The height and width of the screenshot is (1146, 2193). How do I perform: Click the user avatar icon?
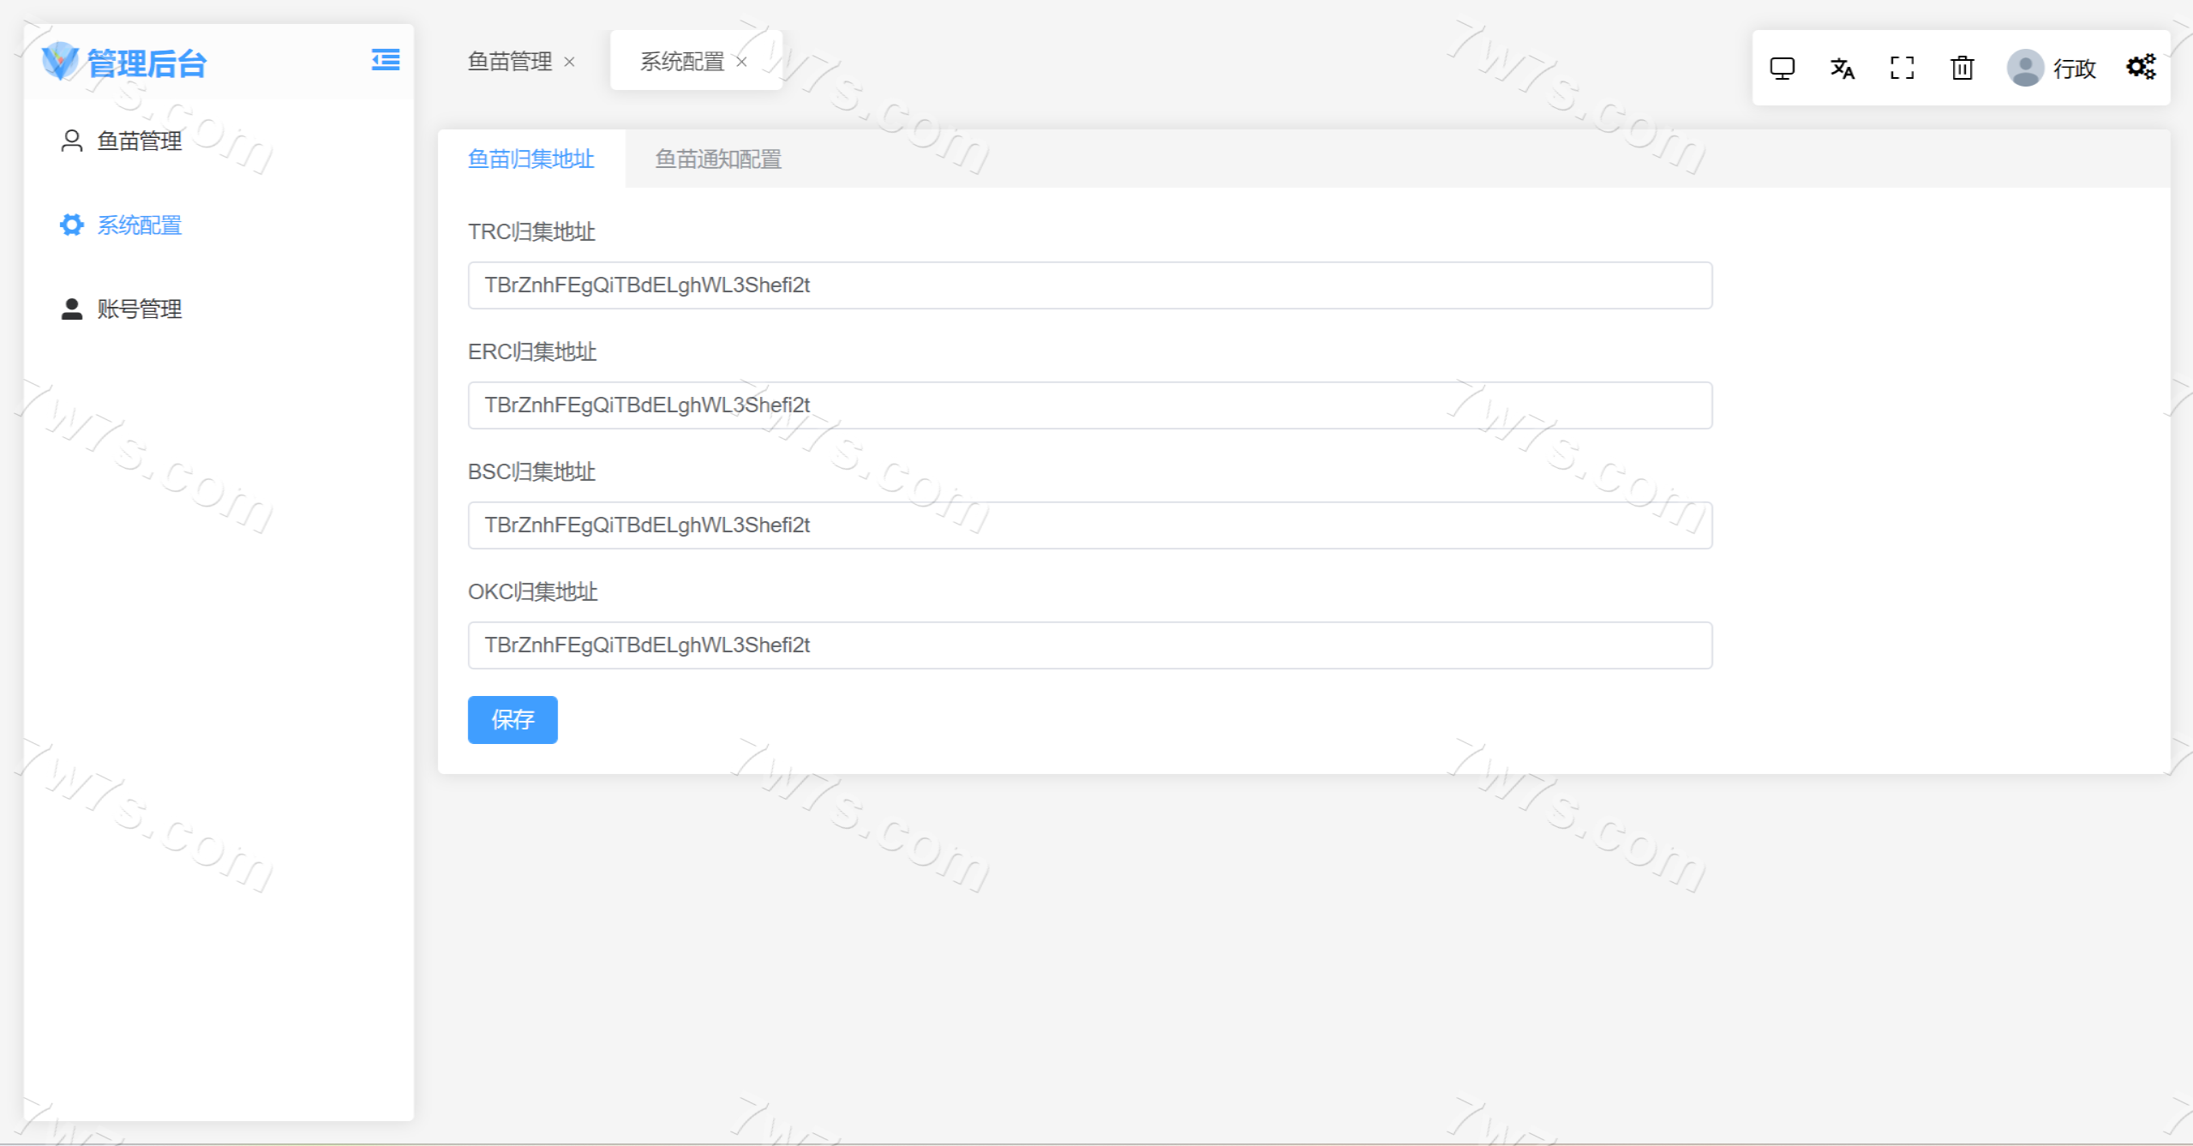click(2024, 68)
